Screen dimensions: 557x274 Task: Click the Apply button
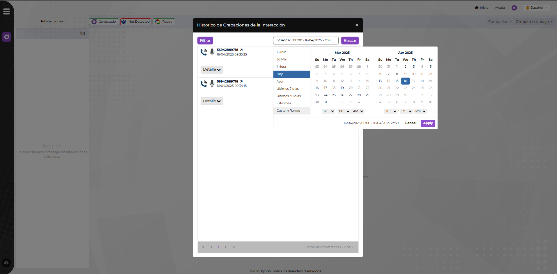pyautogui.click(x=428, y=123)
